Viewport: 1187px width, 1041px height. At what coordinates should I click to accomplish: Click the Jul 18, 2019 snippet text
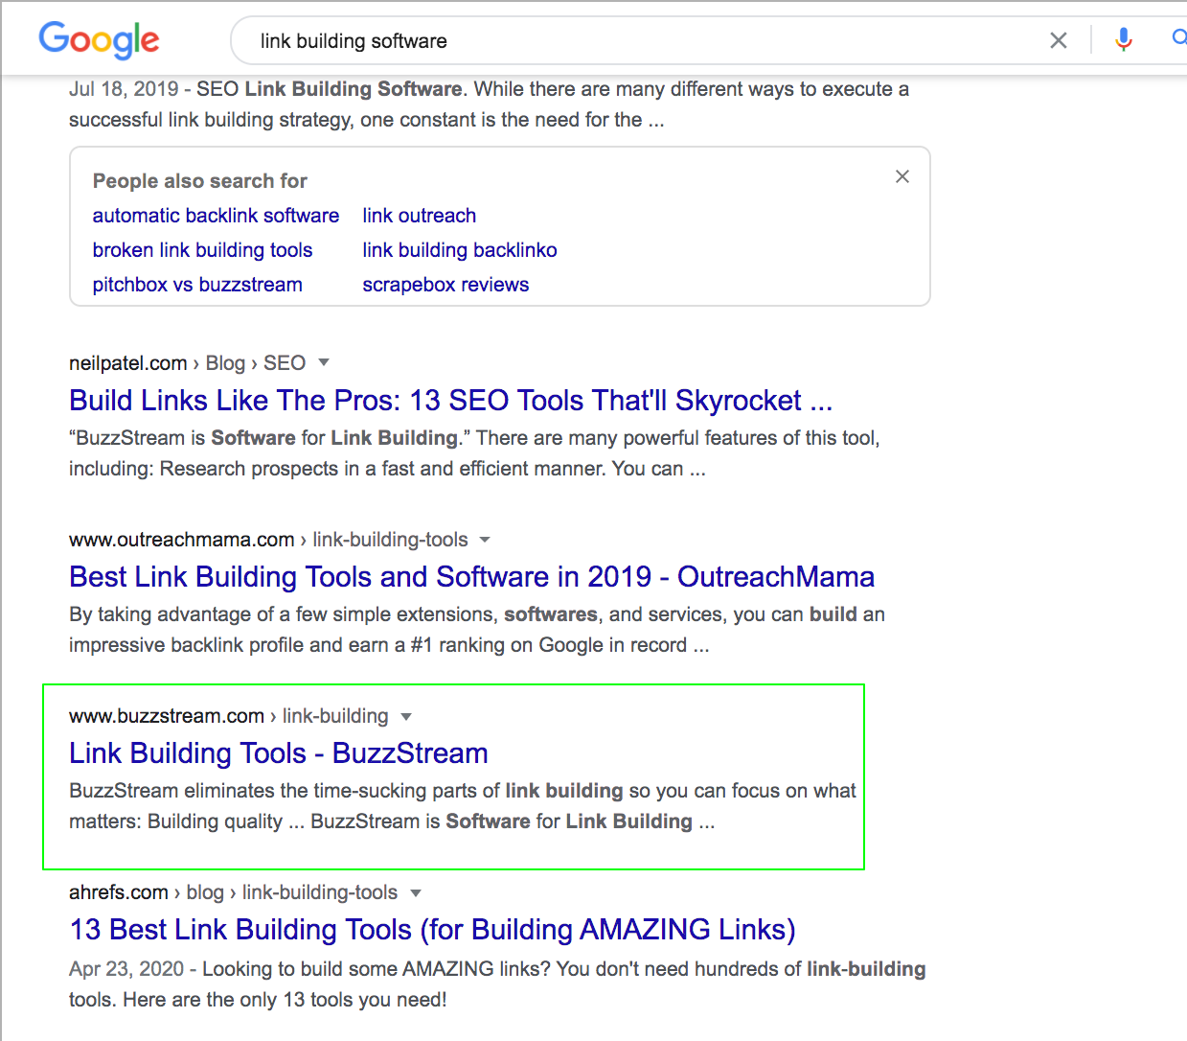(489, 104)
